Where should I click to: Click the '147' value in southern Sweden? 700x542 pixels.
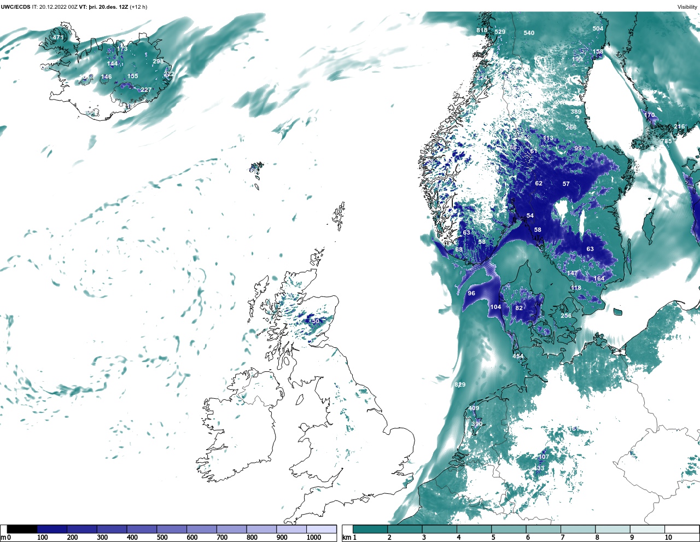tap(572, 273)
